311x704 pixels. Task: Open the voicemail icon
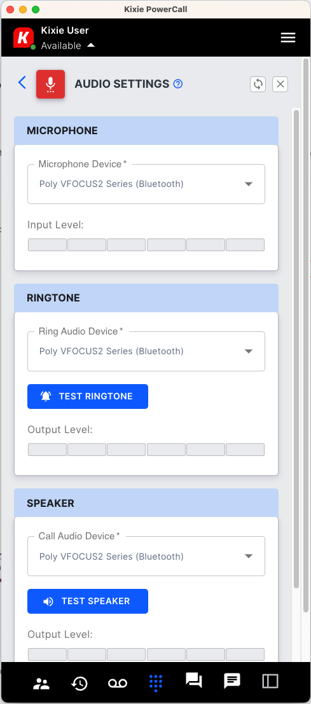(x=118, y=683)
